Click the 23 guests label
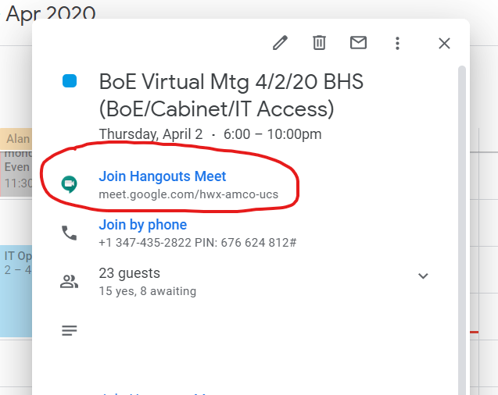498x395 pixels. click(129, 273)
